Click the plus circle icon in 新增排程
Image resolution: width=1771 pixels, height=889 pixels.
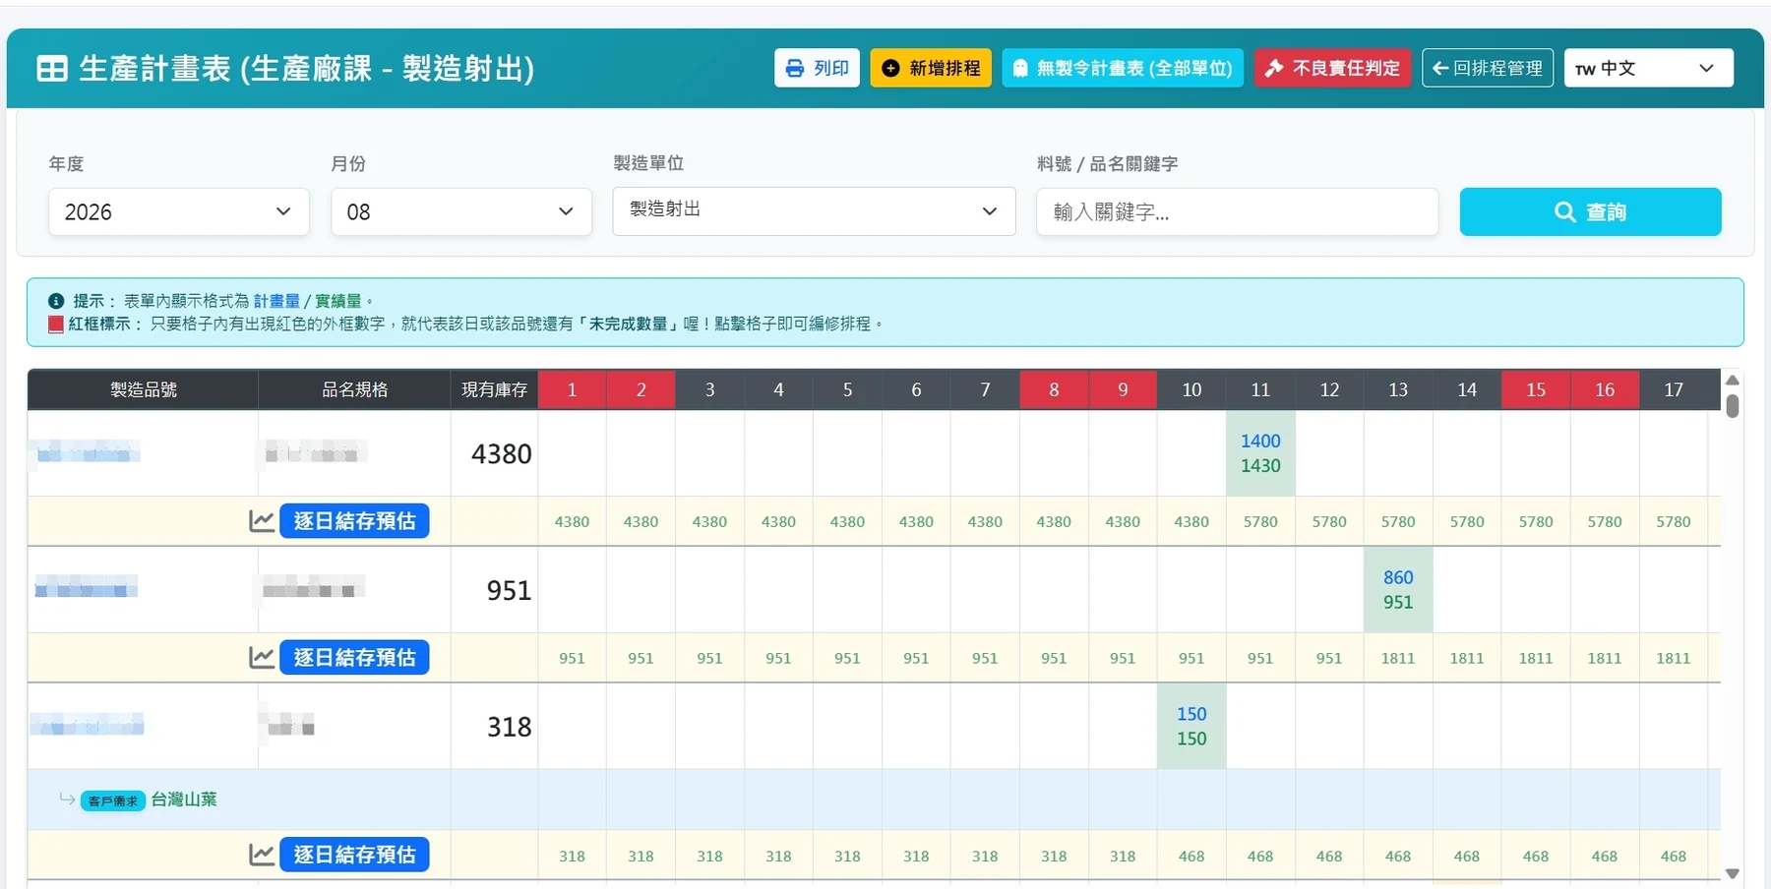point(890,68)
